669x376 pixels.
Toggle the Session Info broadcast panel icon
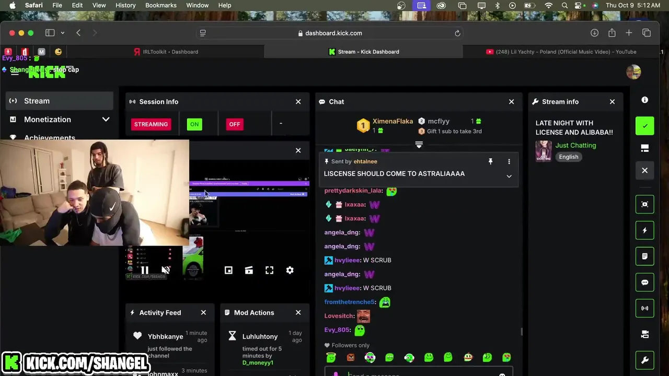[x=644, y=308]
